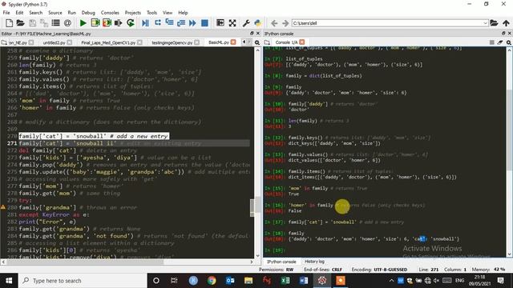Run the file with the green play icon

coord(83,23)
